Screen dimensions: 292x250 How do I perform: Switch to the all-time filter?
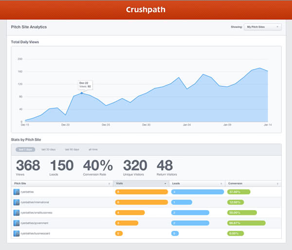point(93,149)
